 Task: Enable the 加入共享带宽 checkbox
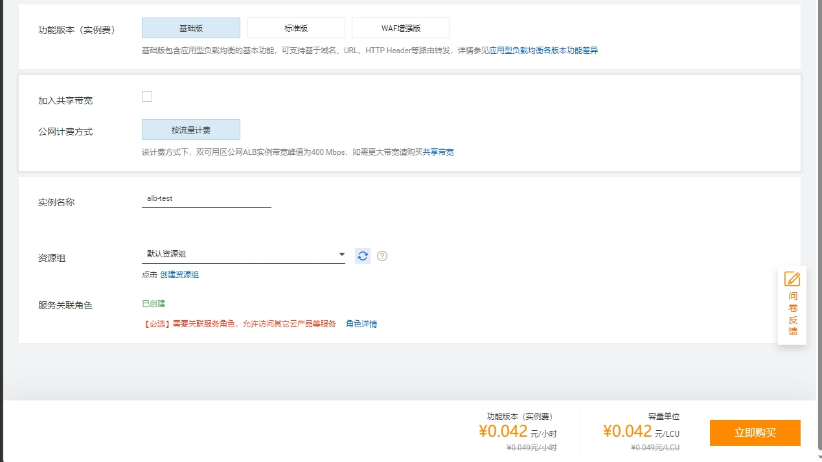point(147,96)
